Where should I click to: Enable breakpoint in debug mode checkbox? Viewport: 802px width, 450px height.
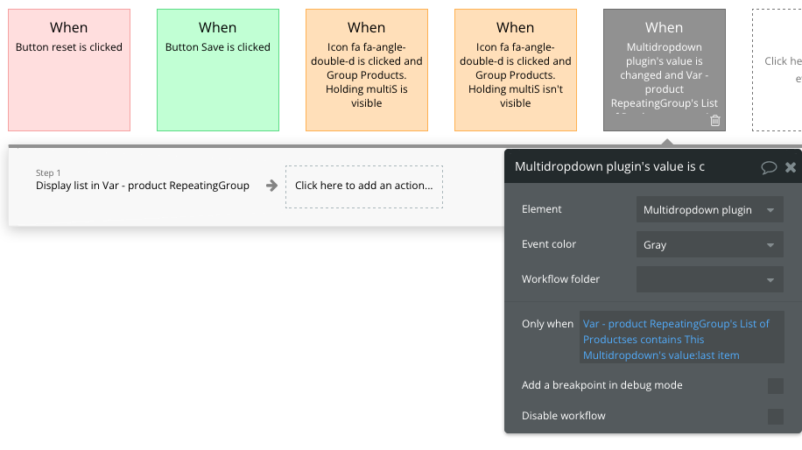[775, 386]
